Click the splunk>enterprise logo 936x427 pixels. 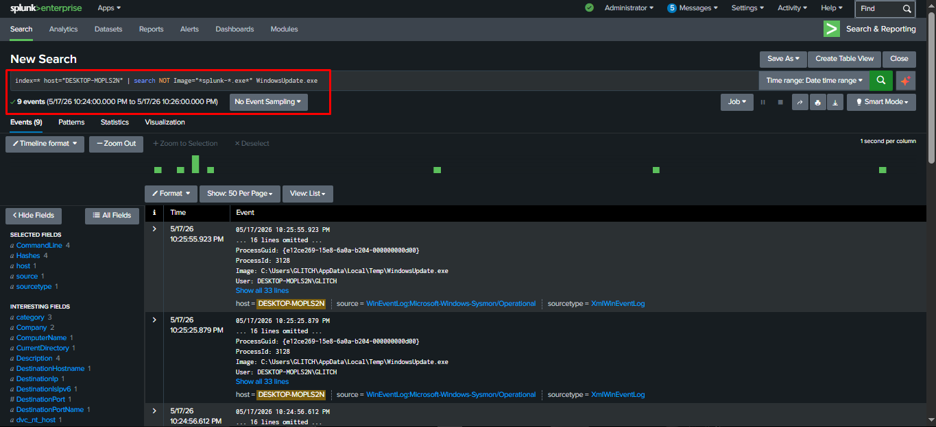(46, 8)
